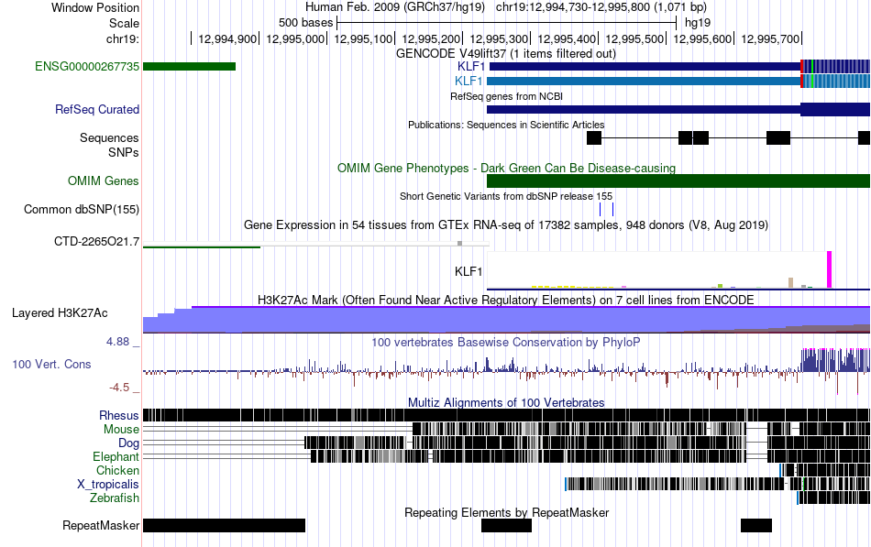This screenshot has height=547, width=871.
Task: Select the Mouse alignment row label
Action: [x=121, y=430]
